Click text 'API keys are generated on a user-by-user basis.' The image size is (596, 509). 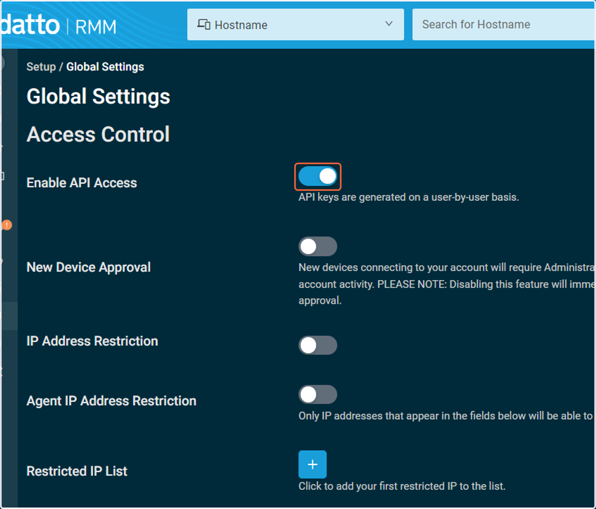click(409, 197)
